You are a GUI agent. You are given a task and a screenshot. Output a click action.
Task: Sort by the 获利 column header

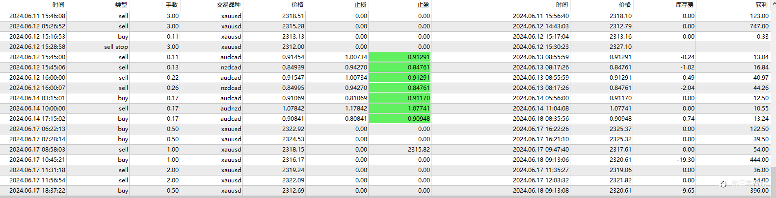[762, 4]
